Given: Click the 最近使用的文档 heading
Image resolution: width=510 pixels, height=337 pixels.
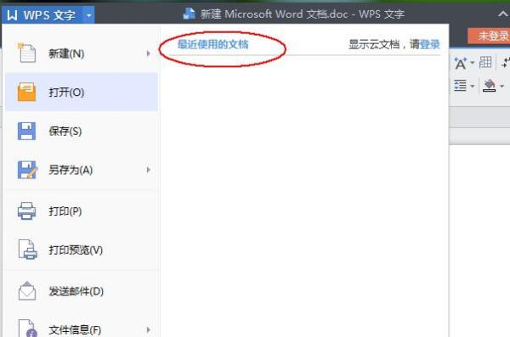Looking at the screenshot, I should (x=213, y=44).
